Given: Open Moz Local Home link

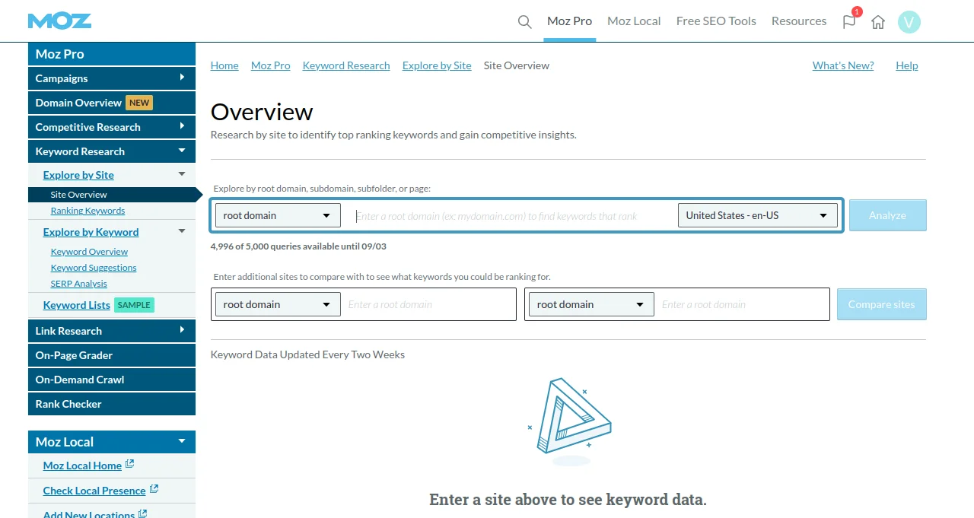Looking at the screenshot, I should (x=82, y=466).
